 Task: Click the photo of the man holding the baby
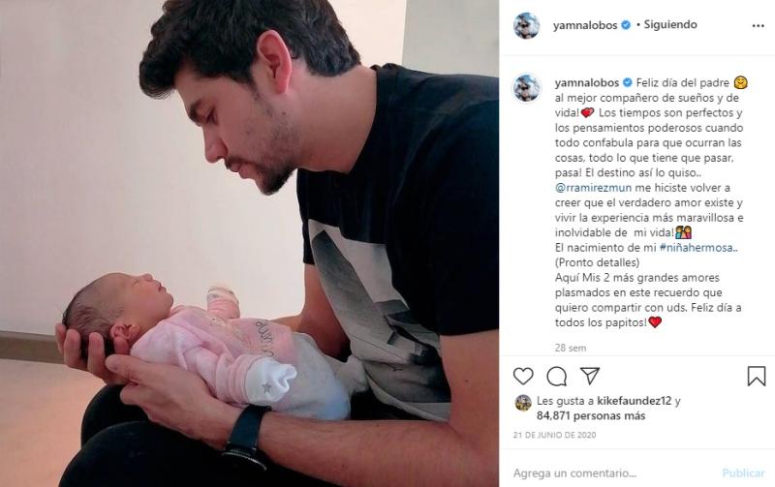pos(249,244)
